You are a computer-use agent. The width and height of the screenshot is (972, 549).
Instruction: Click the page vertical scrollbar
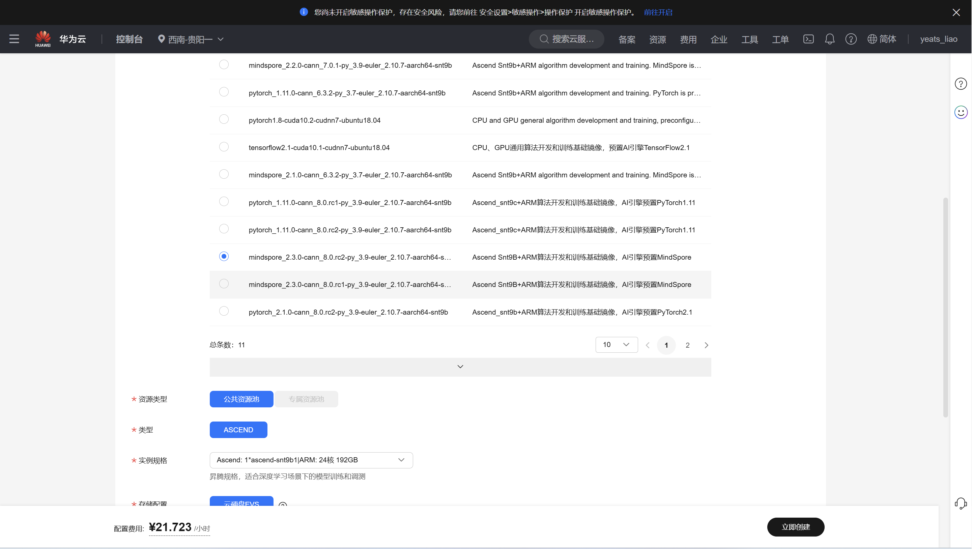point(945,307)
